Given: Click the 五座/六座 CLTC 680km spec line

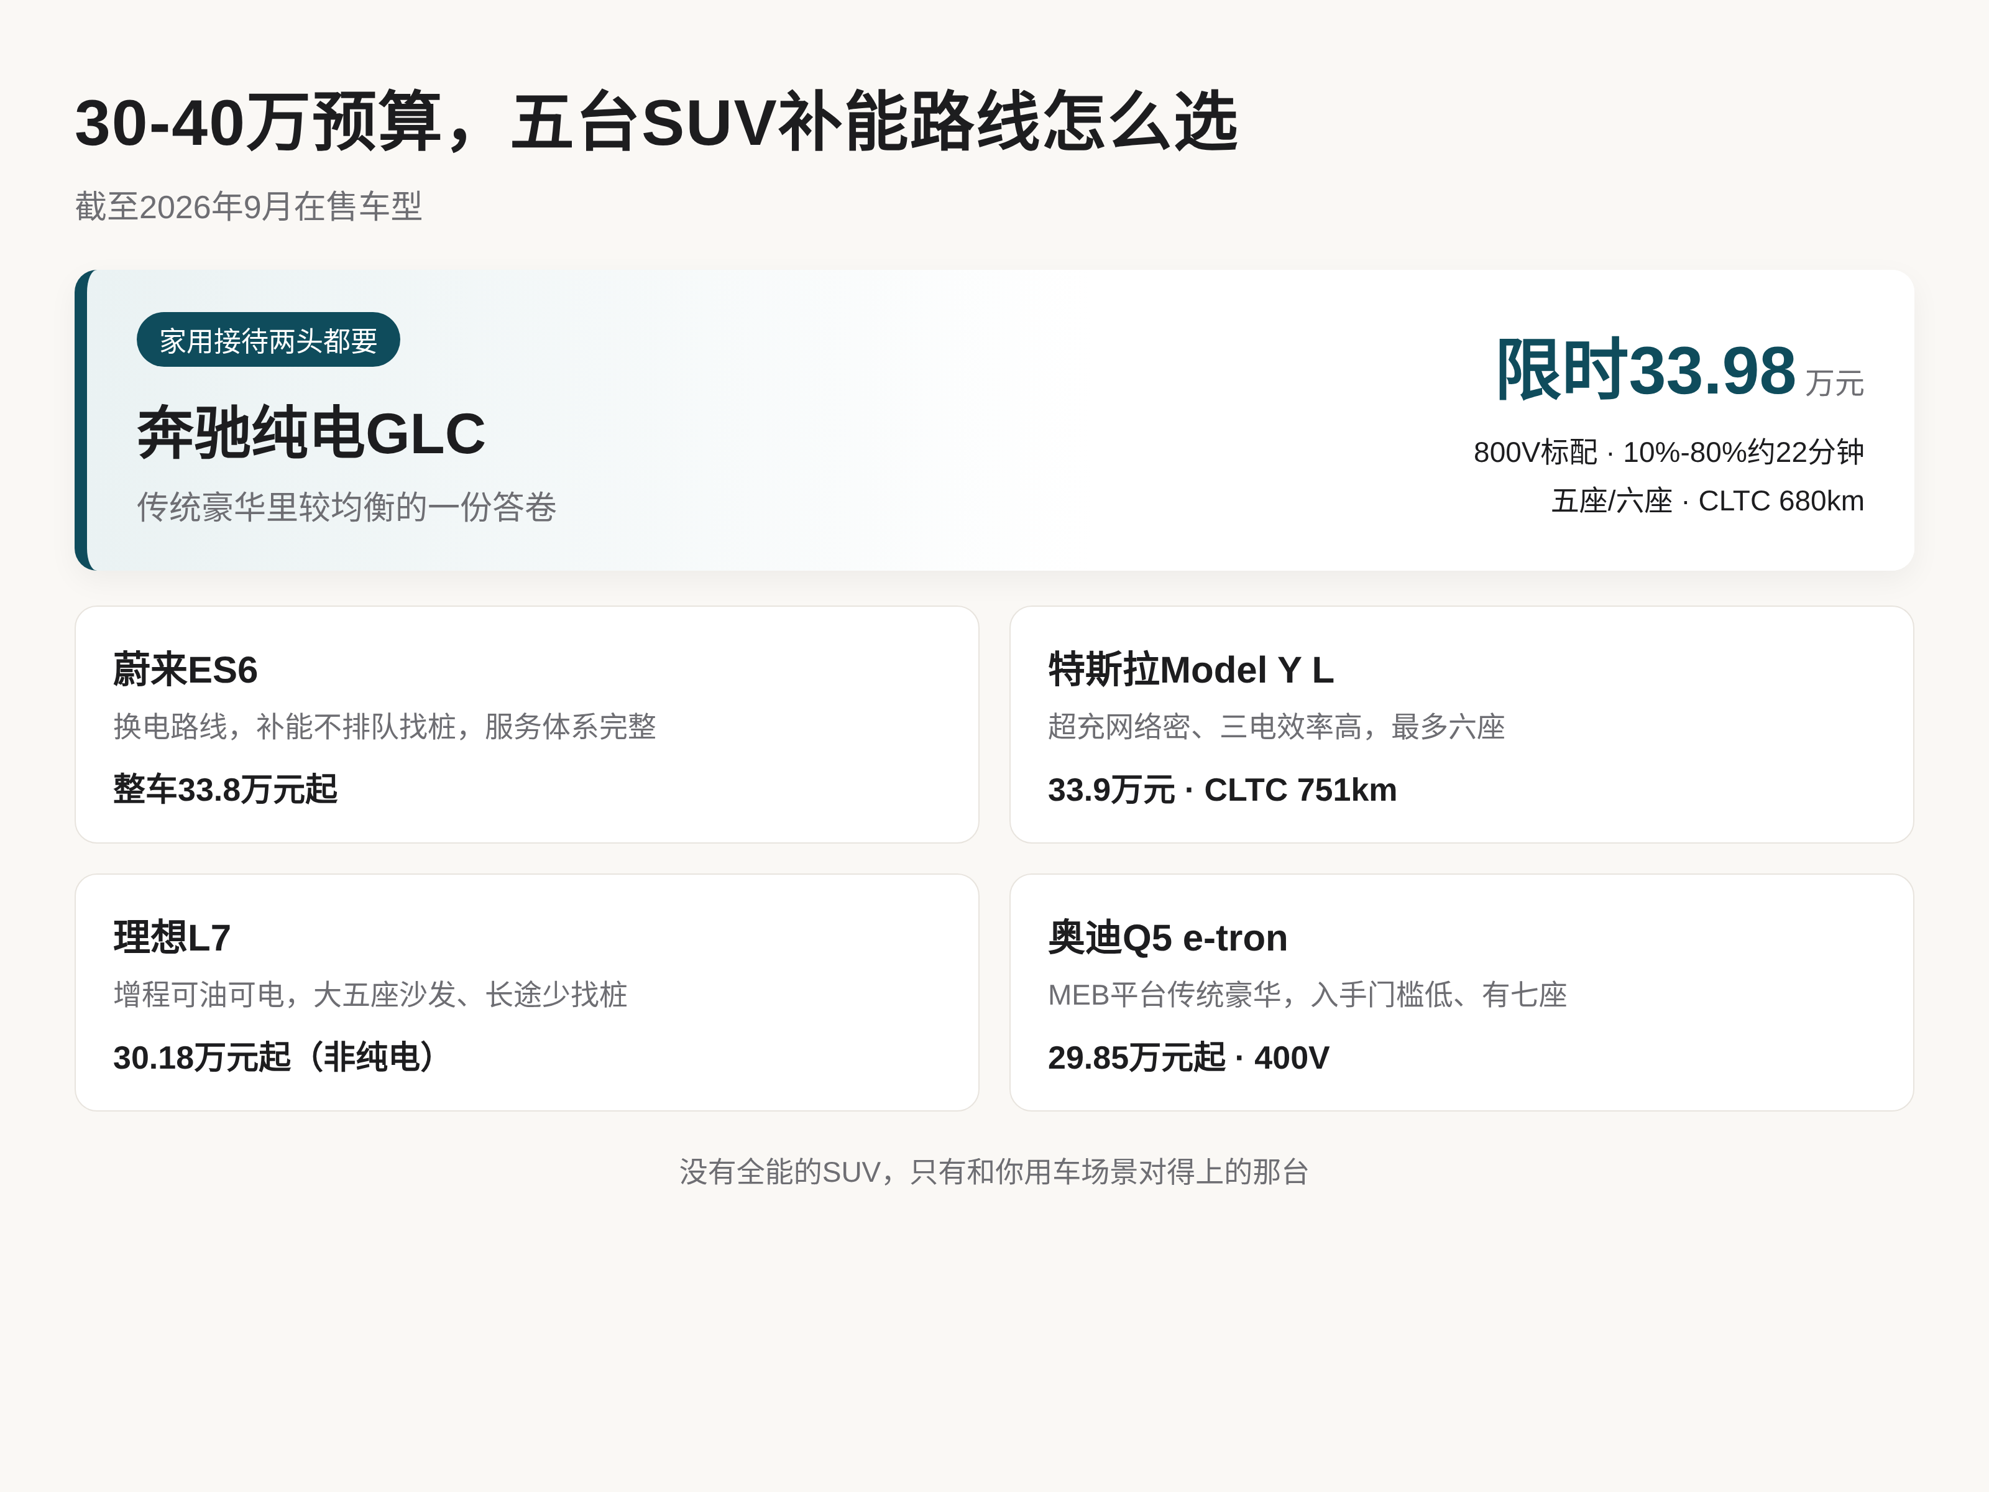Looking at the screenshot, I should pyautogui.click(x=1707, y=501).
